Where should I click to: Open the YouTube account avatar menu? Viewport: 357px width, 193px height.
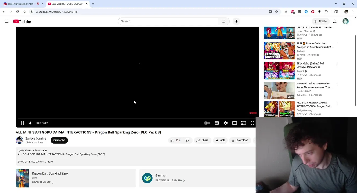coord(345,21)
